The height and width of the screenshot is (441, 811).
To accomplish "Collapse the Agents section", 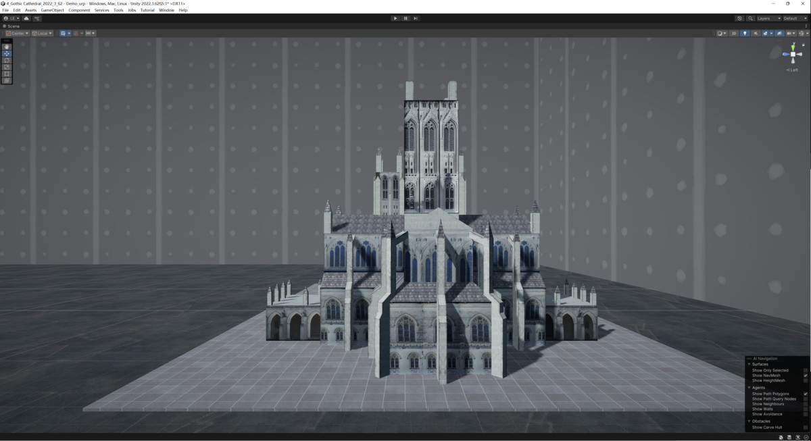I will coord(749,387).
